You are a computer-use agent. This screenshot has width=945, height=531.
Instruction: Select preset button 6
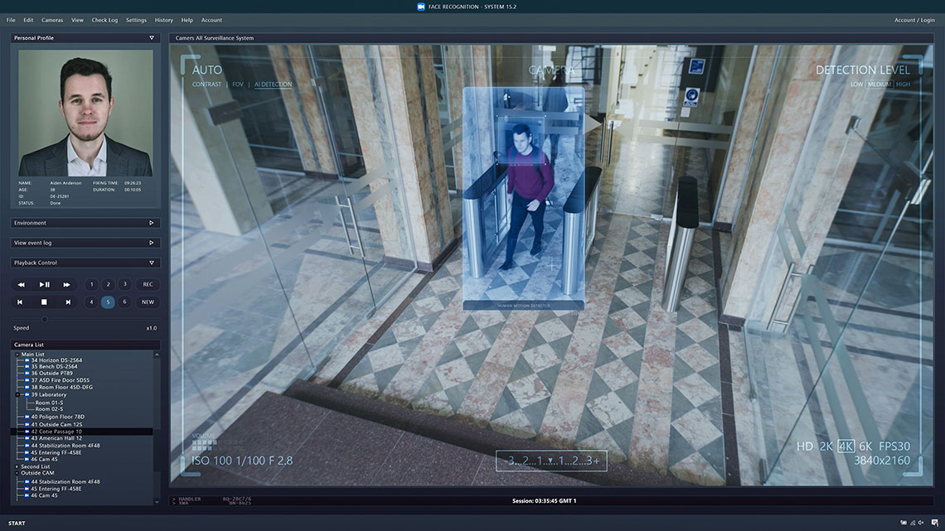(x=124, y=302)
